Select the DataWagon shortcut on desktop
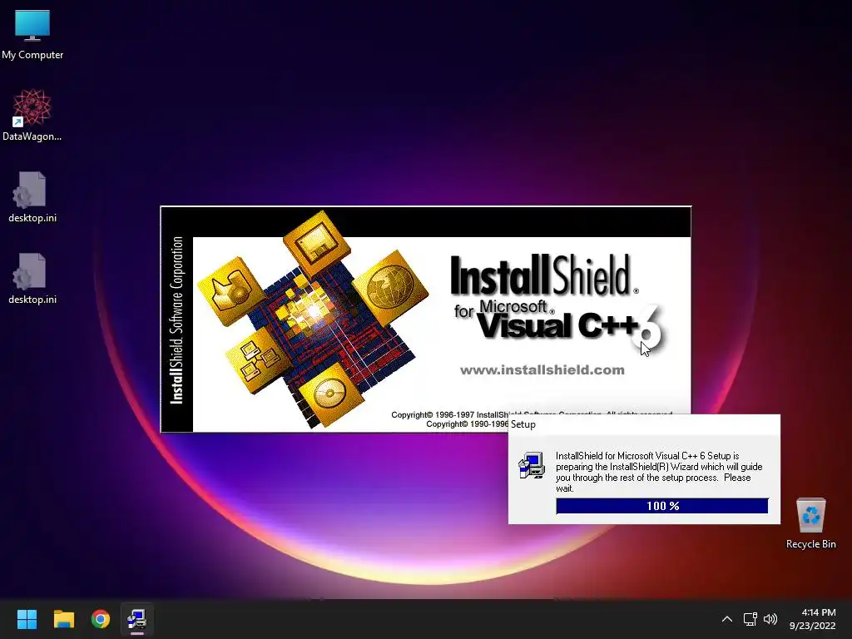 pos(32,115)
